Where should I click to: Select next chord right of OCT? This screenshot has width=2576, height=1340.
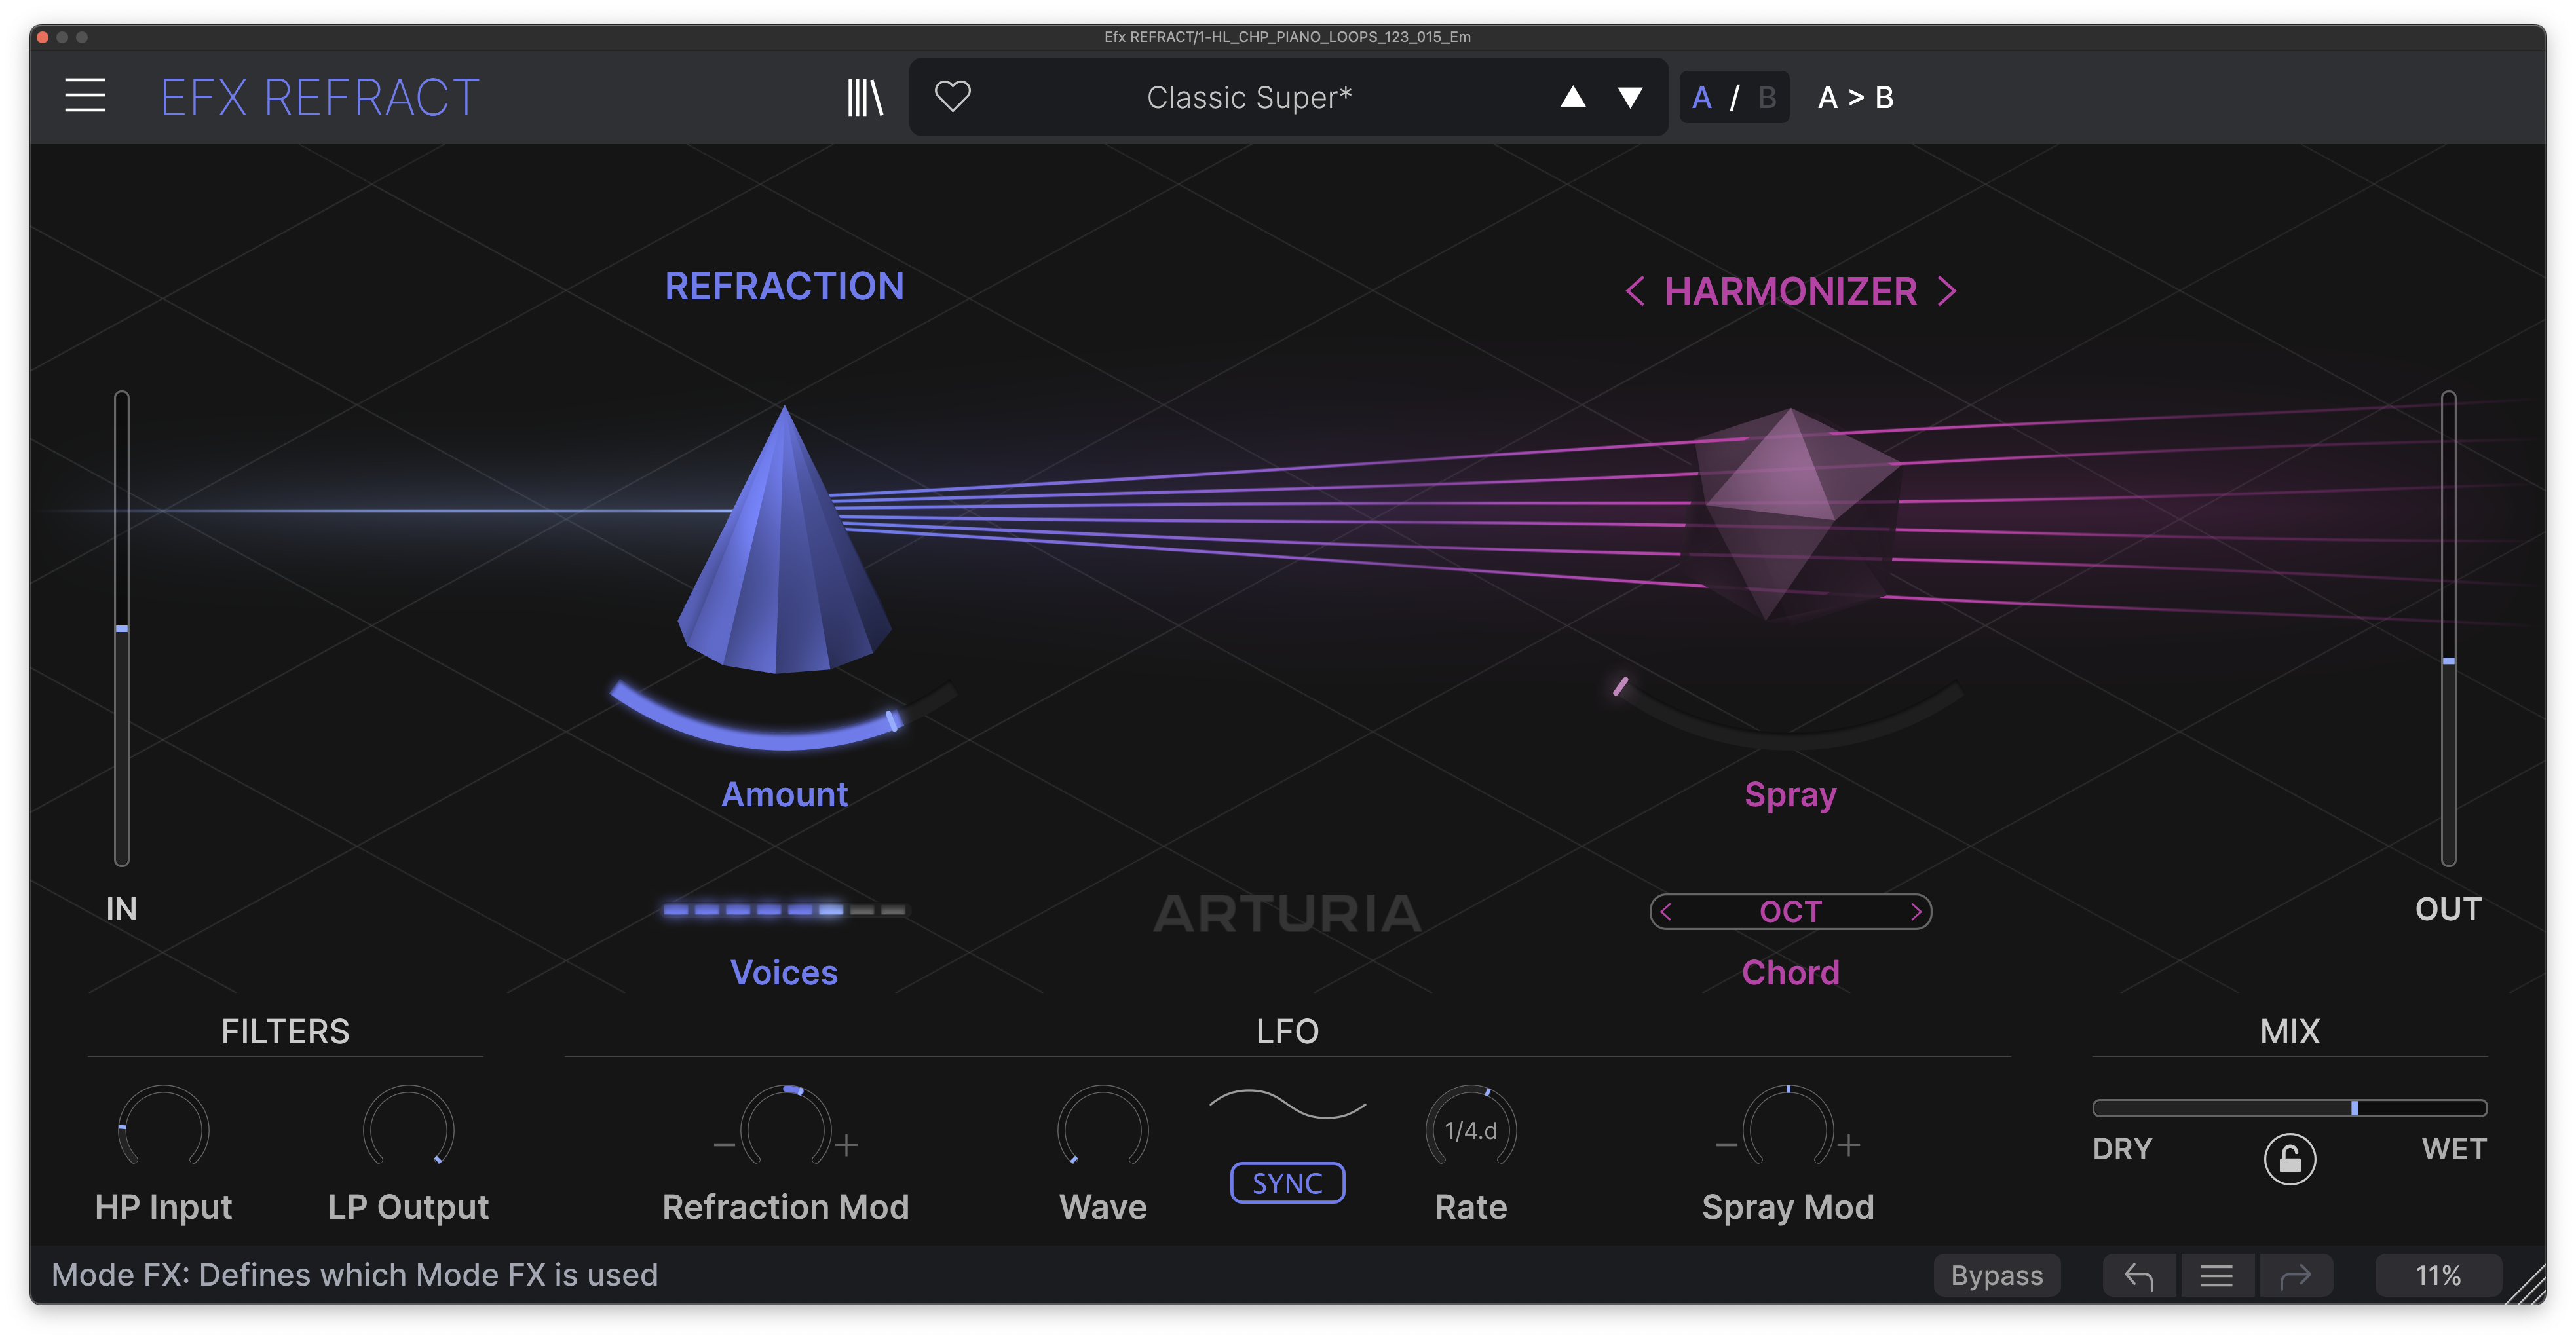(1916, 911)
